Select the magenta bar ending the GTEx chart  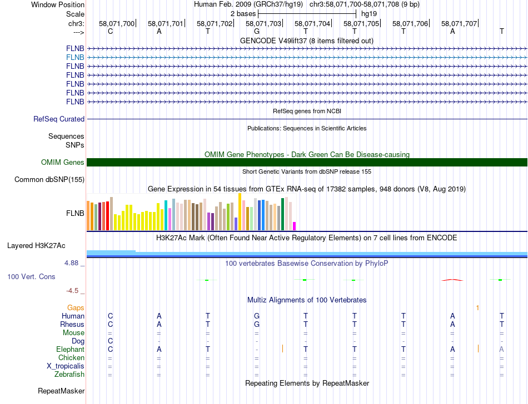(x=294, y=226)
